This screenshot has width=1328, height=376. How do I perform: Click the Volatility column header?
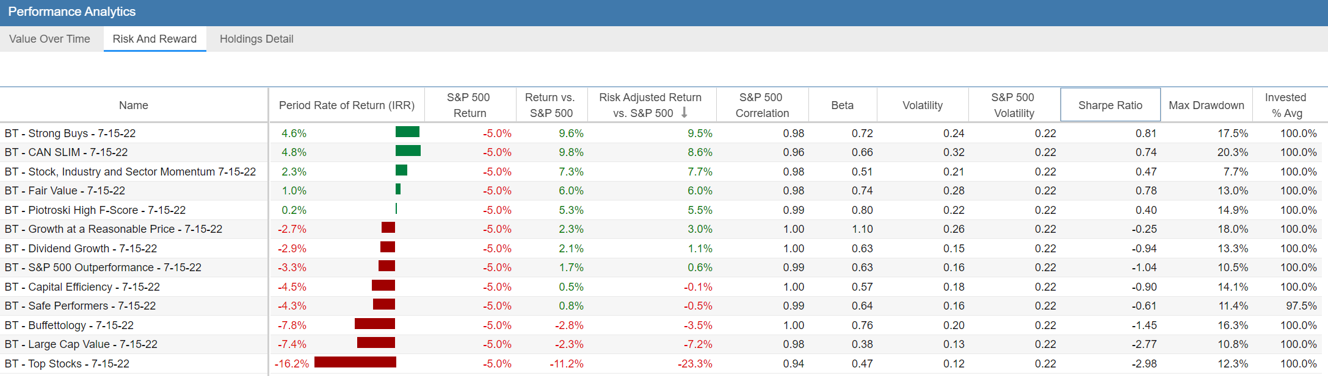tap(922, 105)
